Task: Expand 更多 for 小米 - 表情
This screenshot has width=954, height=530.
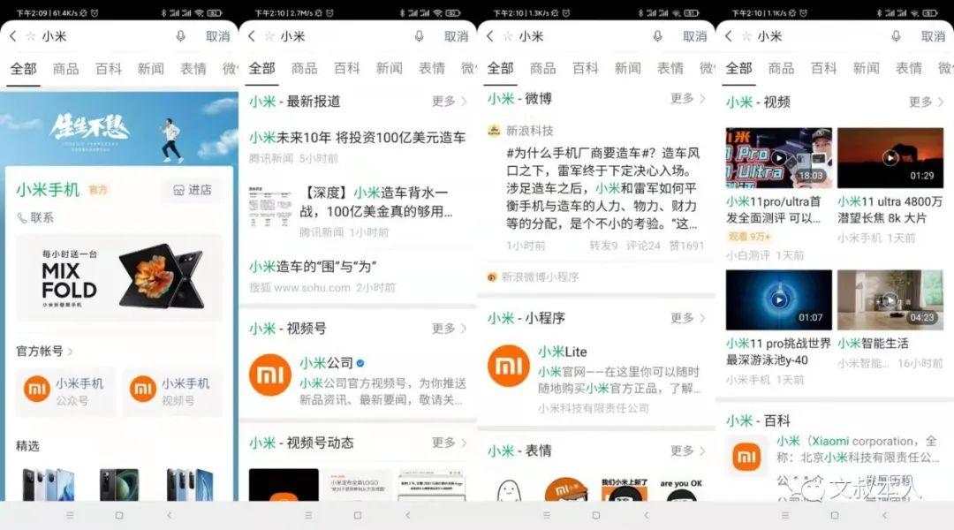Action: click(x=688, y=450)
